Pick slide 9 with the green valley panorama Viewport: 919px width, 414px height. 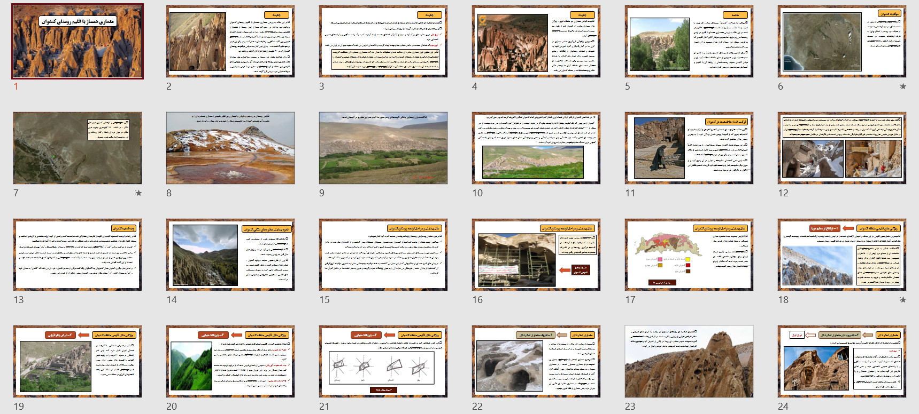pyautogui.click(x=383, y=148)
